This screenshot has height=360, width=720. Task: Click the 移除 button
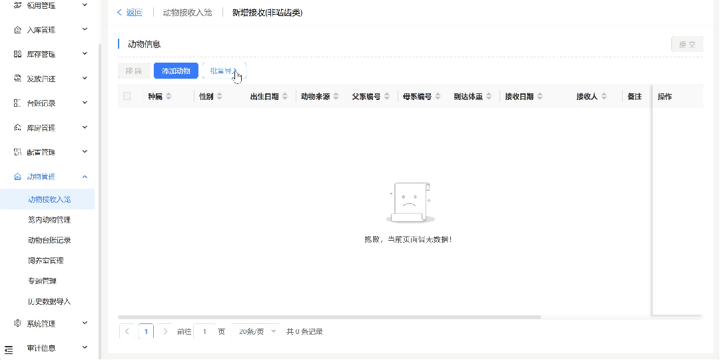click(134, 71)
